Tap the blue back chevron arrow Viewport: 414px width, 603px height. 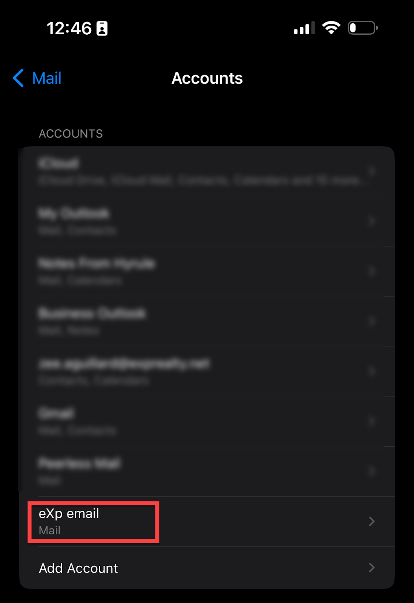coord(18,78)
